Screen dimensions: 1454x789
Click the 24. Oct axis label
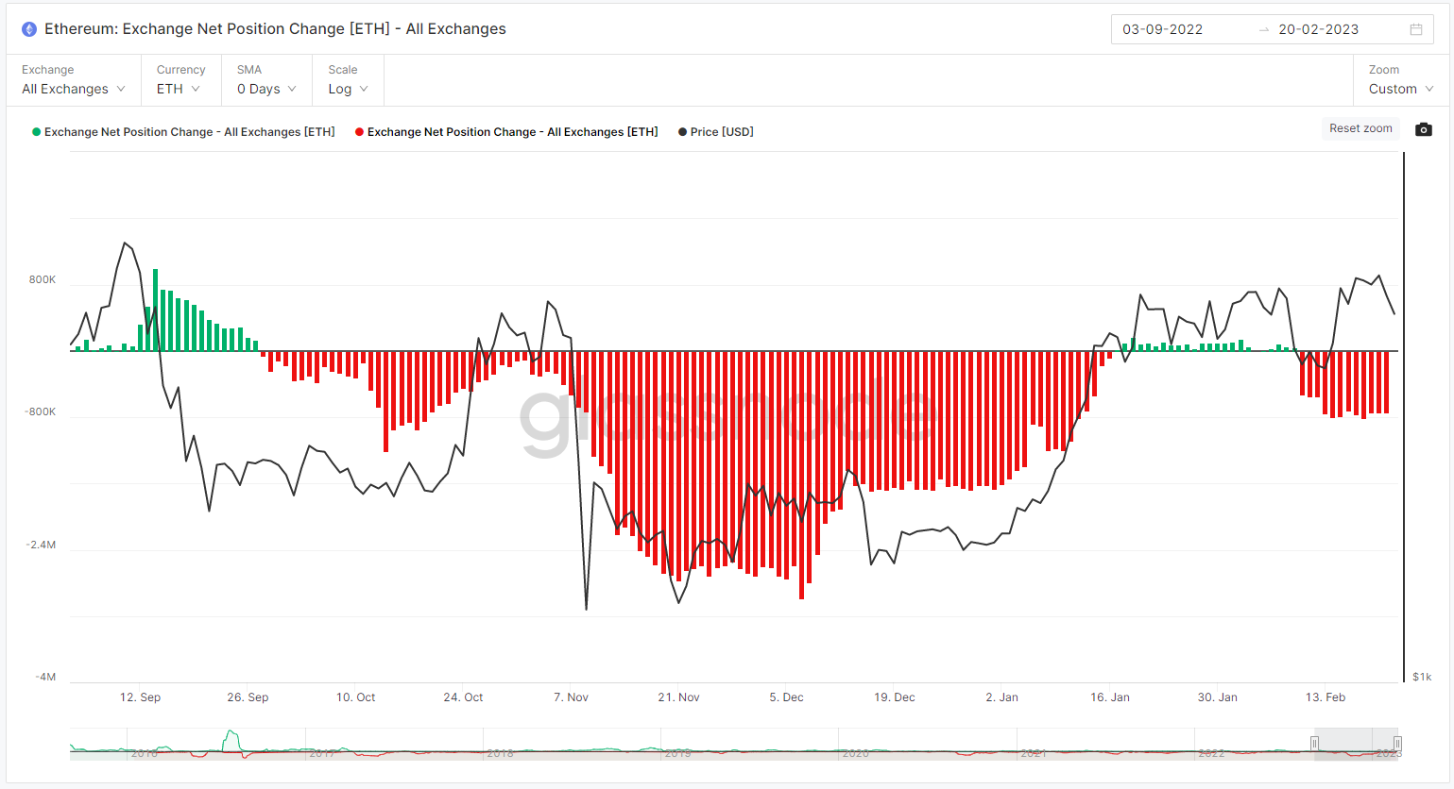click(x=463, y=697)
